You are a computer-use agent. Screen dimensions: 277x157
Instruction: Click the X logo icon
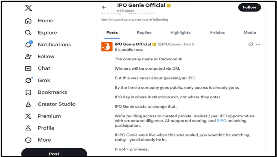coord(28,8)
